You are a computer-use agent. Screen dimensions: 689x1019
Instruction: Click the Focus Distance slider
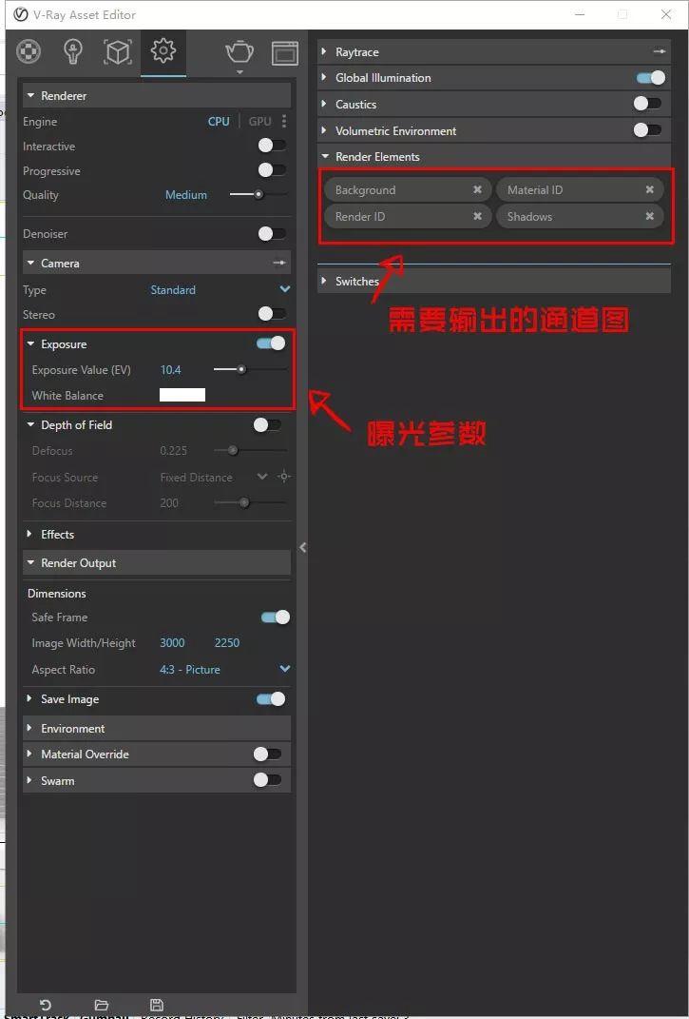250,502
